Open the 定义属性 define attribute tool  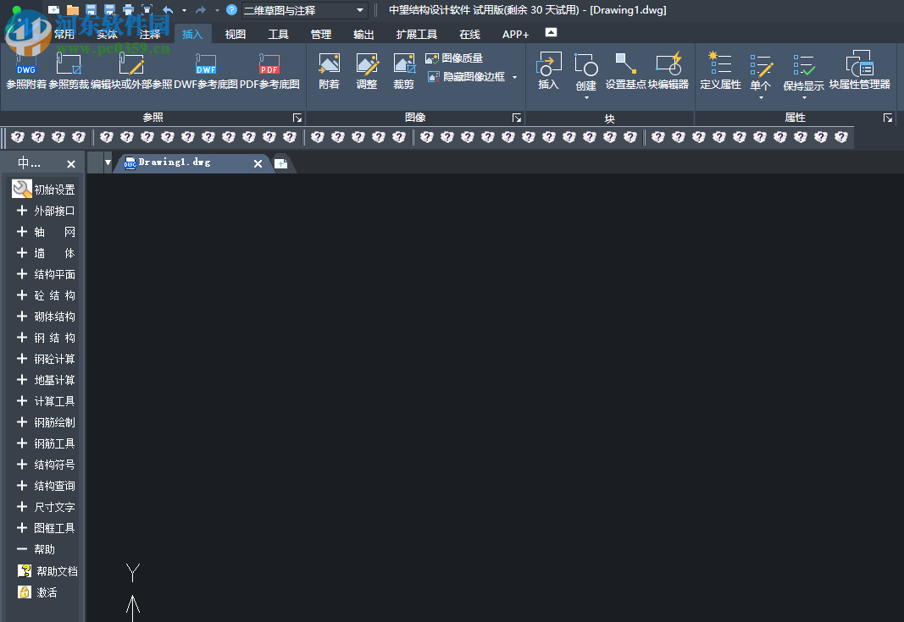pyautogui.click(x=721, y=71)
